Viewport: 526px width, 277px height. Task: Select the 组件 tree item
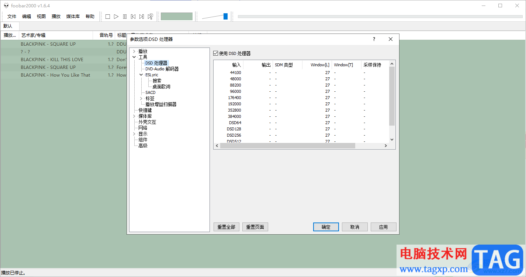point(143,140)
